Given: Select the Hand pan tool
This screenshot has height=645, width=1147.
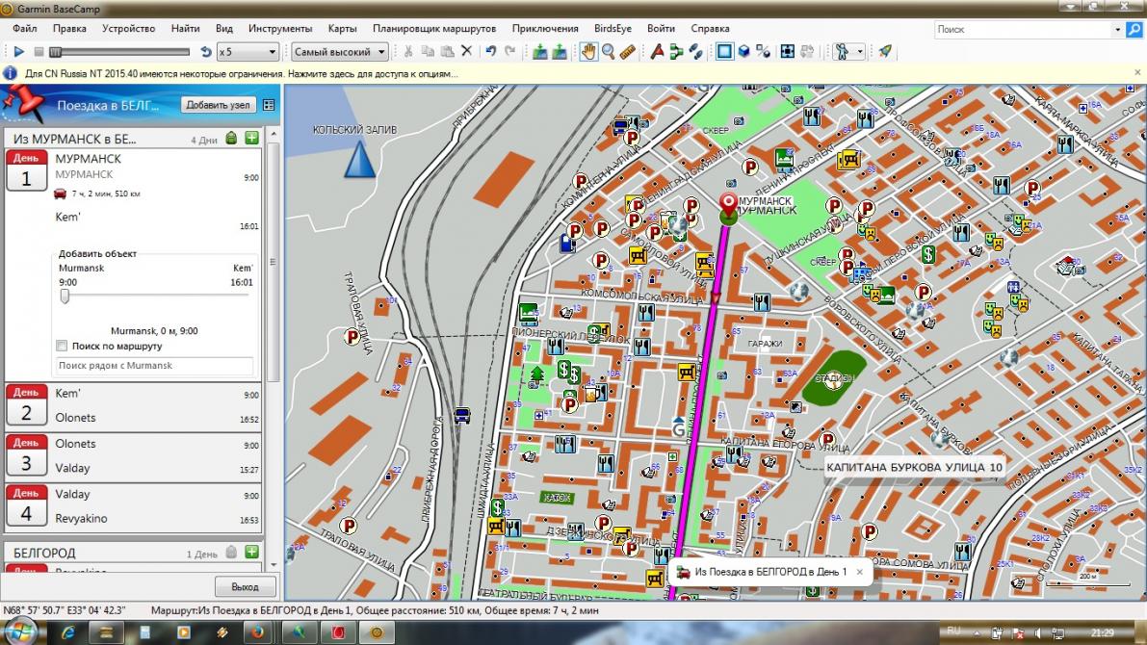Looking at the screenshot, I should 588,51.
